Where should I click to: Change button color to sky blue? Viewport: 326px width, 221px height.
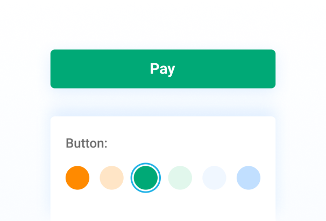pyautogui.click(x=249, y=178)
